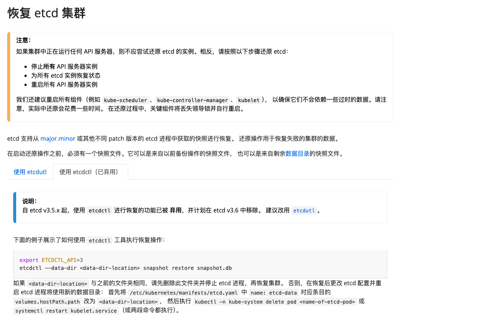The width and height of the screenshot is (485, 325).
Task: Click the kubelet inline code
Action: [249, 100]
